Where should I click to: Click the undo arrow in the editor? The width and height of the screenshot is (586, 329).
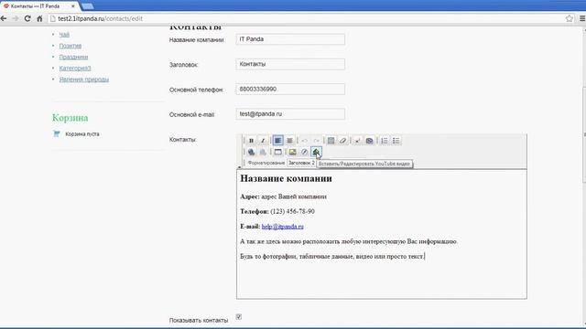pos(305,141)
